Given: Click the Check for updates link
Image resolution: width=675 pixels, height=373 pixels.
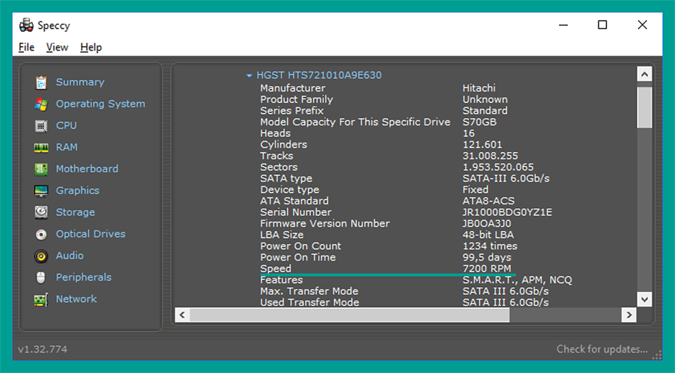Looking at the screenshot, I should pyautogui.click(x=602, y=349).
